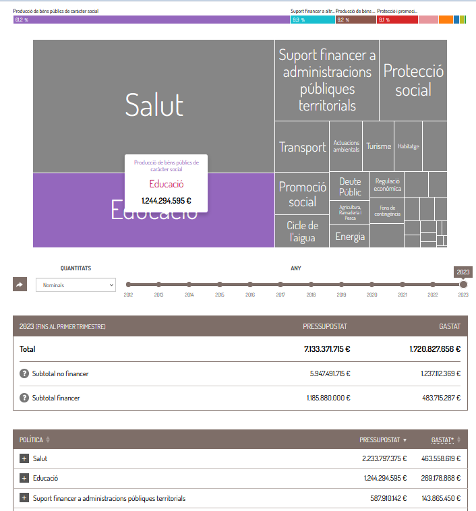
Task: Select year 2019 on the timeline
Action: pos(341,284)
